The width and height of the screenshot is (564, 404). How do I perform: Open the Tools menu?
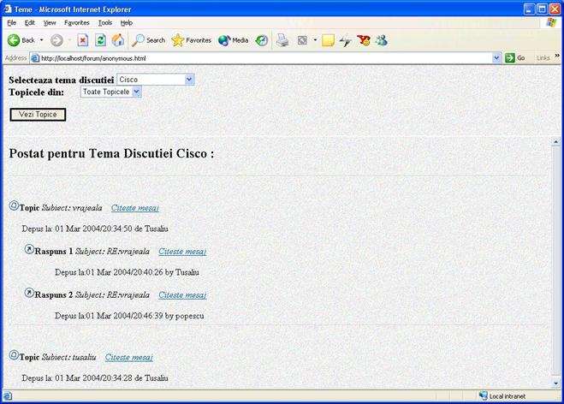point(104,22)
